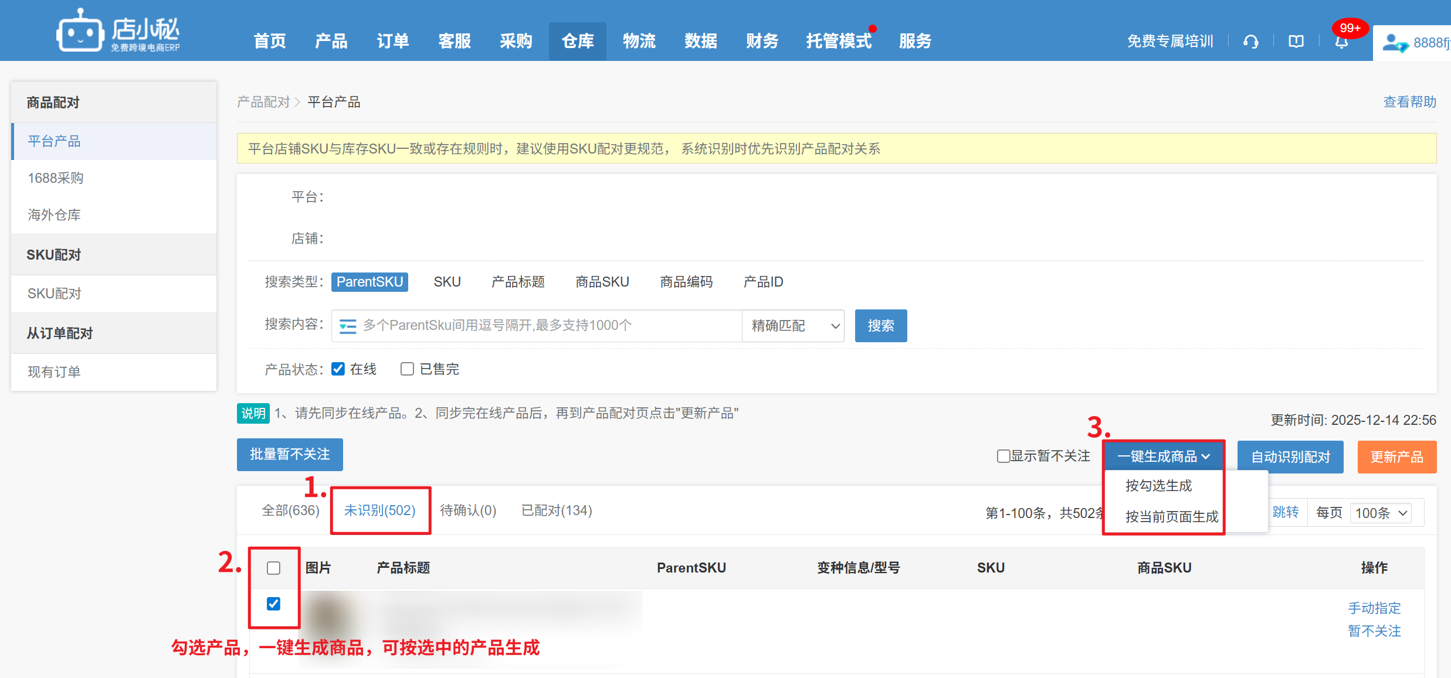
Task: Click batch list icon in search box
Action: click(348, 326)
